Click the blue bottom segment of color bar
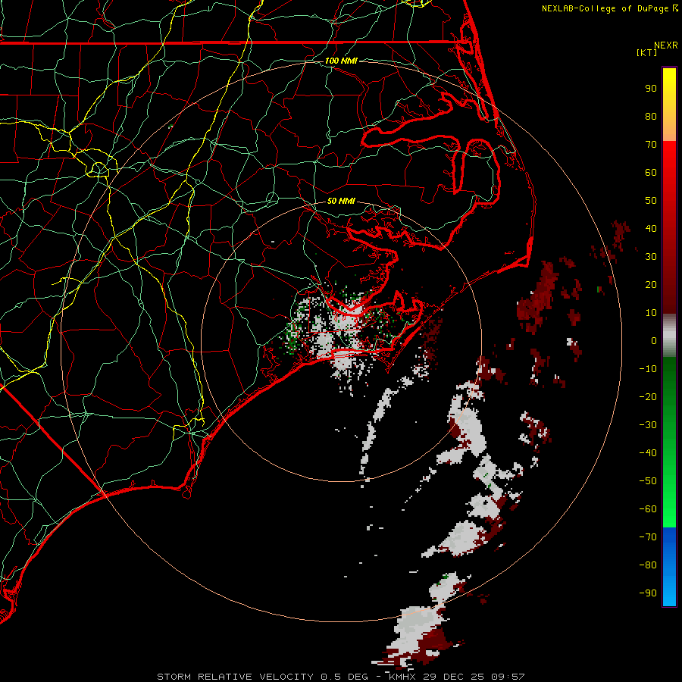This screenshot has width=682, height=682. coord(669,567)
